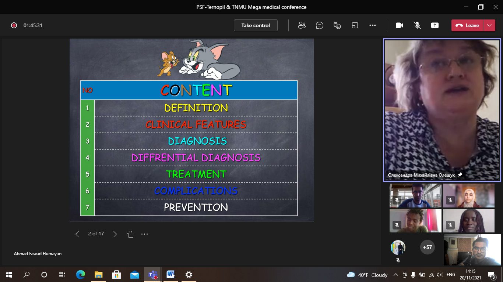Open the breakout rooms icon
Screen dimensions: 503x282
tap(355, 25)
